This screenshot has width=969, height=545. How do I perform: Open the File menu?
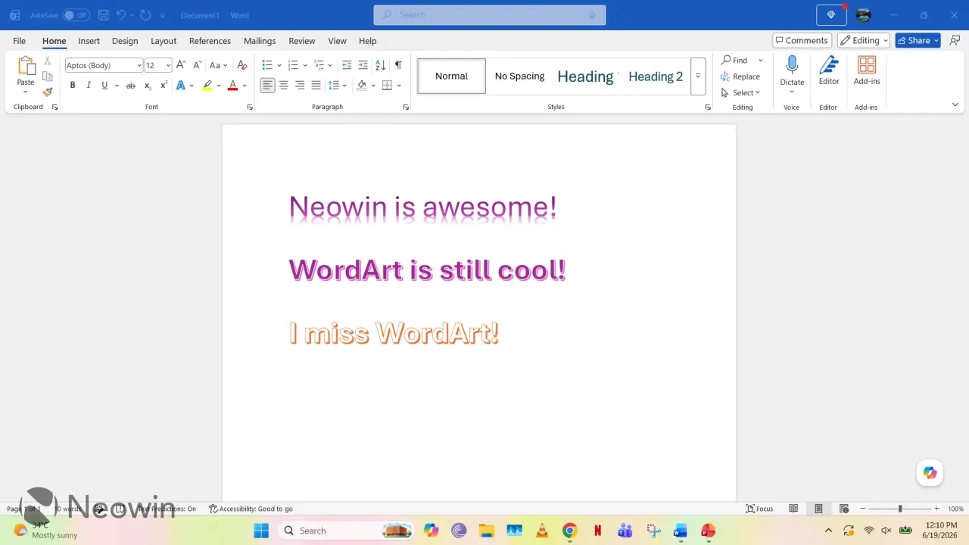pos(19,41)
